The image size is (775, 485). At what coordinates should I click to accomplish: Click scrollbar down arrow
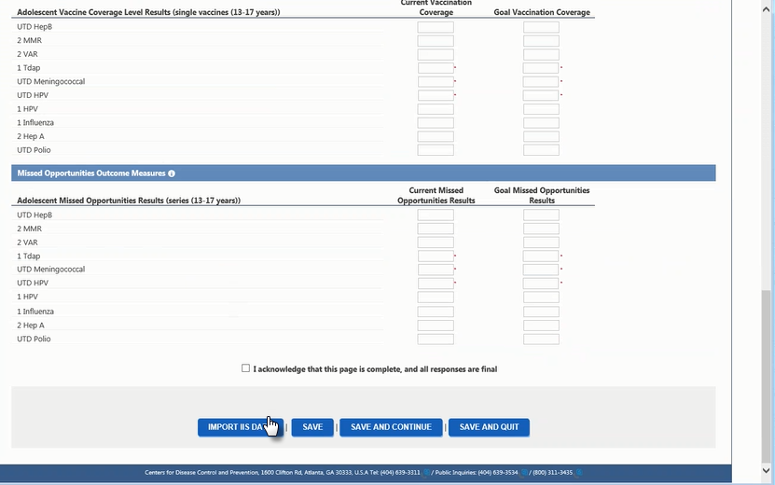766,470
